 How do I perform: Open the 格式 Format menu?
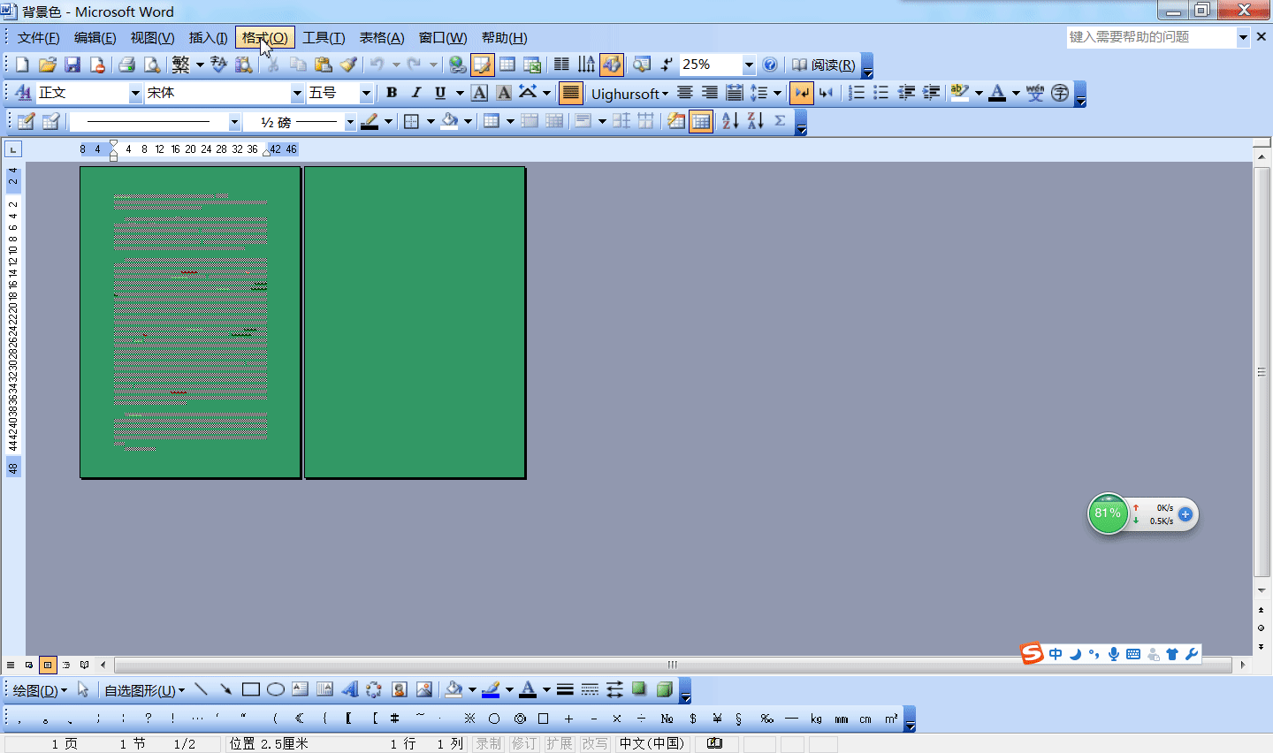tap(265, 37)
